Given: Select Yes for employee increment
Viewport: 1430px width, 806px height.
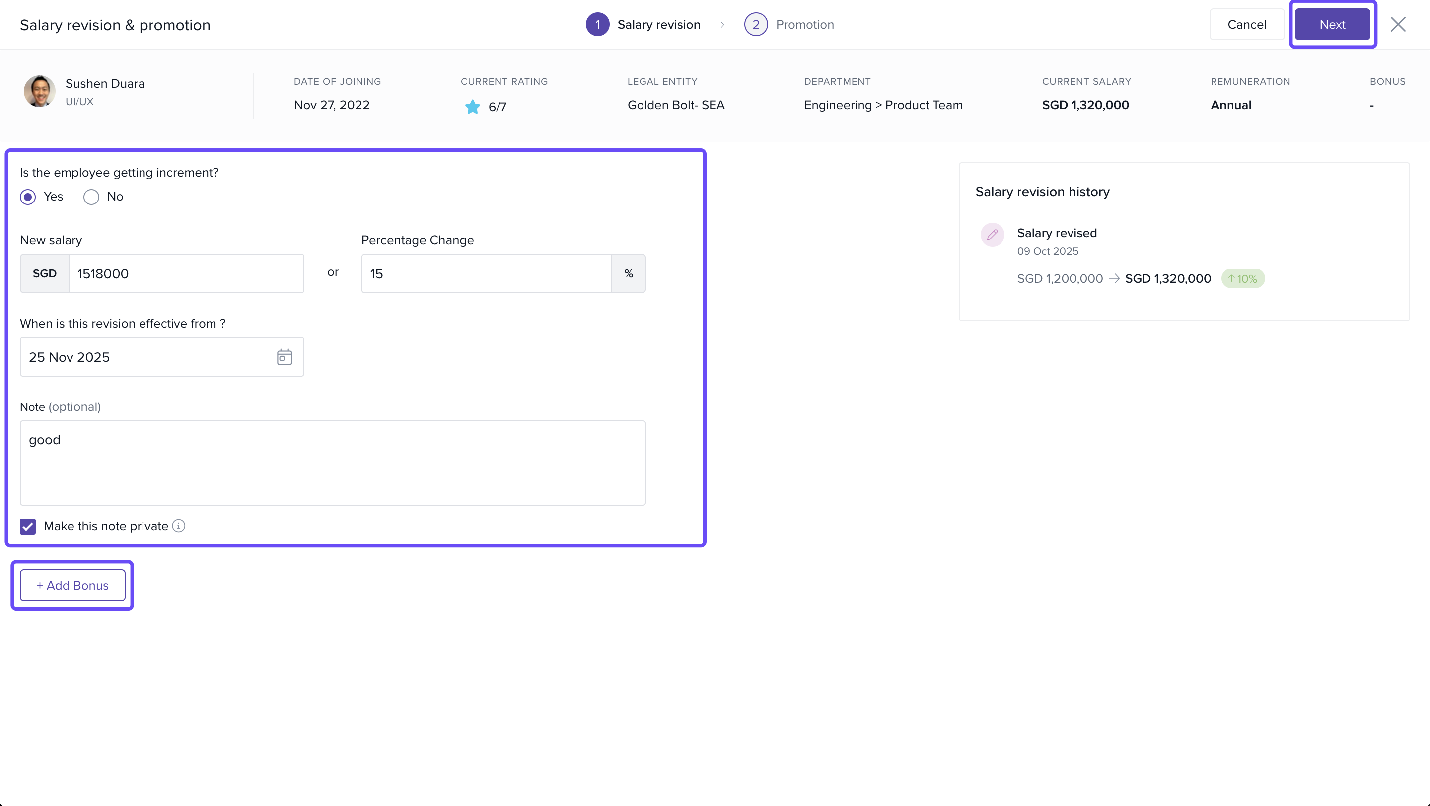Looking at the screenshot, I should click(x=28, y=197).
